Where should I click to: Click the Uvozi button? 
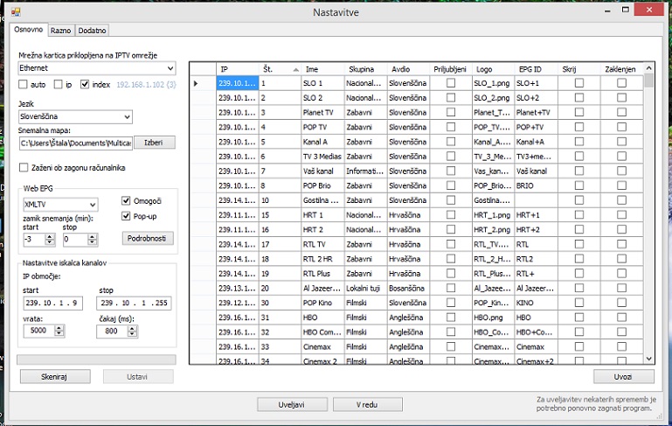623,376
